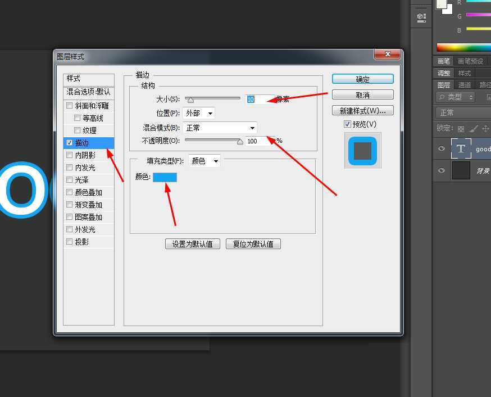Click the 背景 layer thumbnail
This screenshot has width=491, height=397.
[461, 170]
